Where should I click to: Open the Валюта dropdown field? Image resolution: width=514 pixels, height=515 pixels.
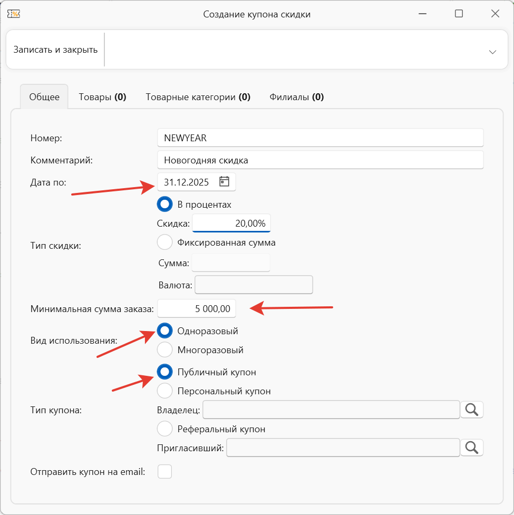pyautogui.click(x=254, y=285)
